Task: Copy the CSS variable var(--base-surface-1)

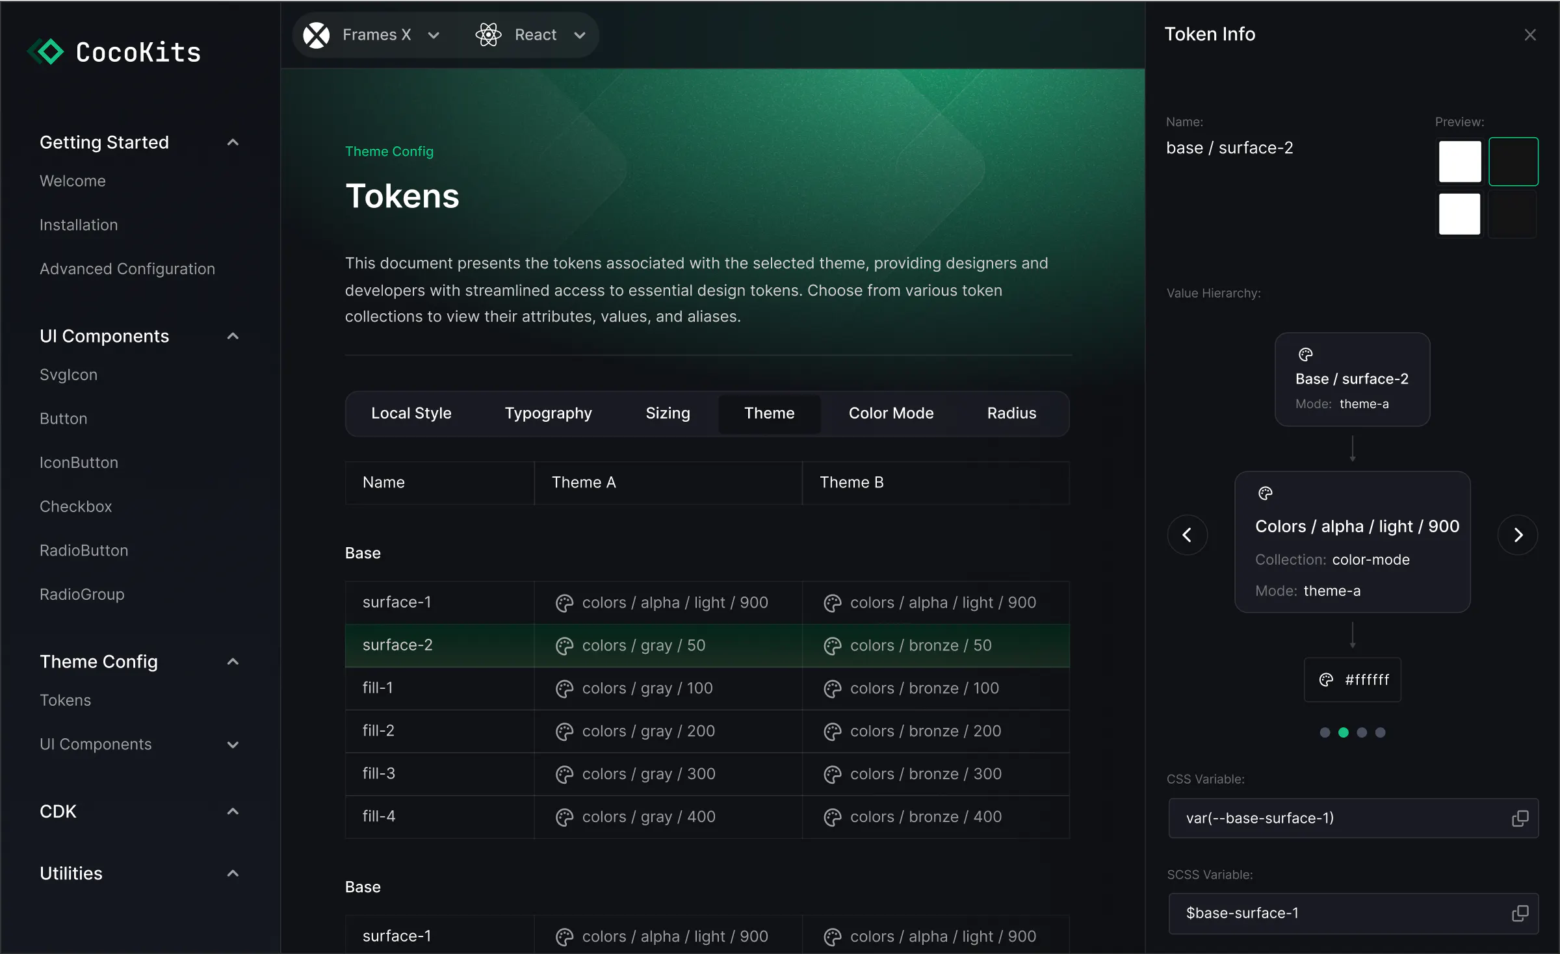Action: pos(1520,818)
